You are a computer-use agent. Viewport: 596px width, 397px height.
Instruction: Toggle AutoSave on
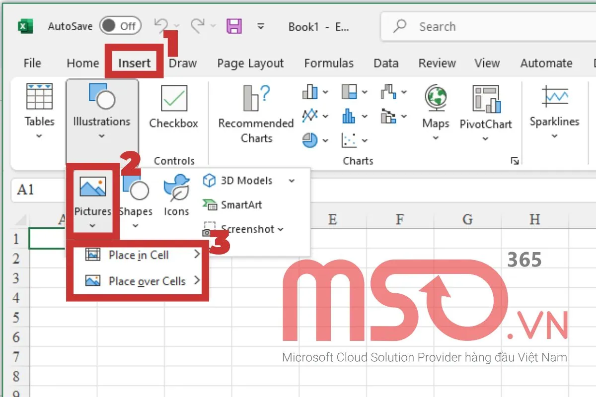pyautogui.click(x=121, y=26)
